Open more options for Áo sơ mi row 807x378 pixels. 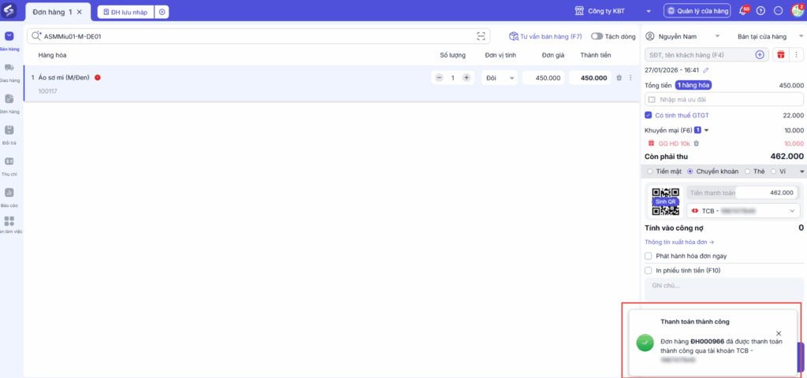pyautogui.click(x=630, y=78)
